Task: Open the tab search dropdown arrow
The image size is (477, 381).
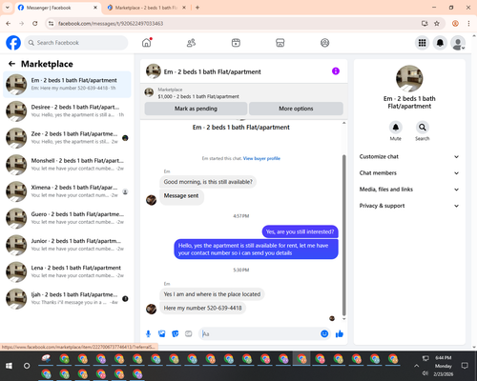Action: (8, 8)
